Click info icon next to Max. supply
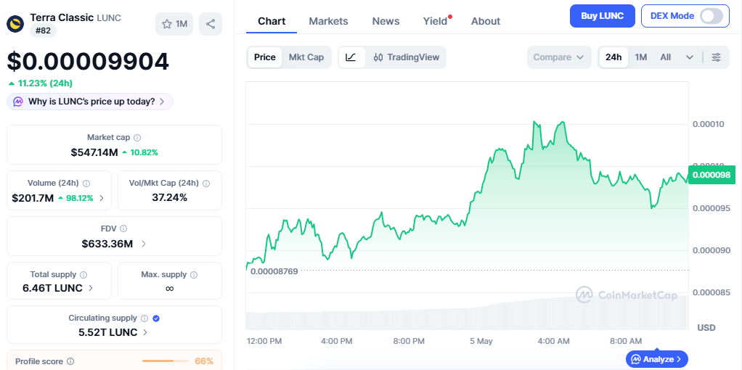This screenshot has height=370, width=742. (194, 275)
